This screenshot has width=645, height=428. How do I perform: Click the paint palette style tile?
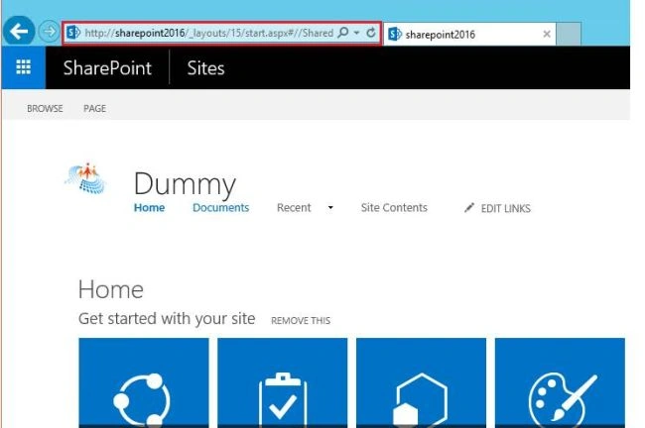[560, 382]
